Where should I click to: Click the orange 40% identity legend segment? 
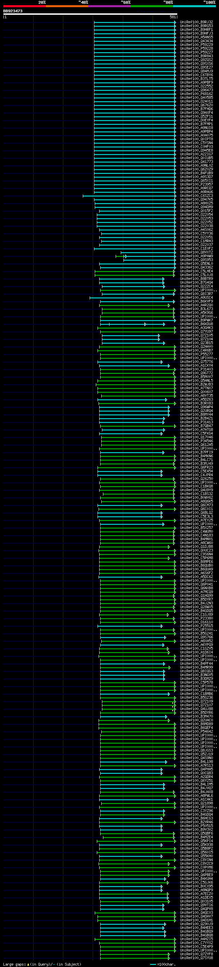click(x=67, y=6)
